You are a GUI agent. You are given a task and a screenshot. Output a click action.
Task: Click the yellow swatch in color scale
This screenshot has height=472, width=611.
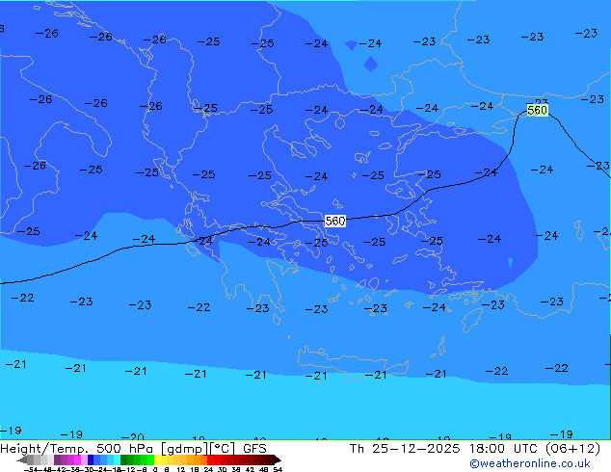point(157,459)
